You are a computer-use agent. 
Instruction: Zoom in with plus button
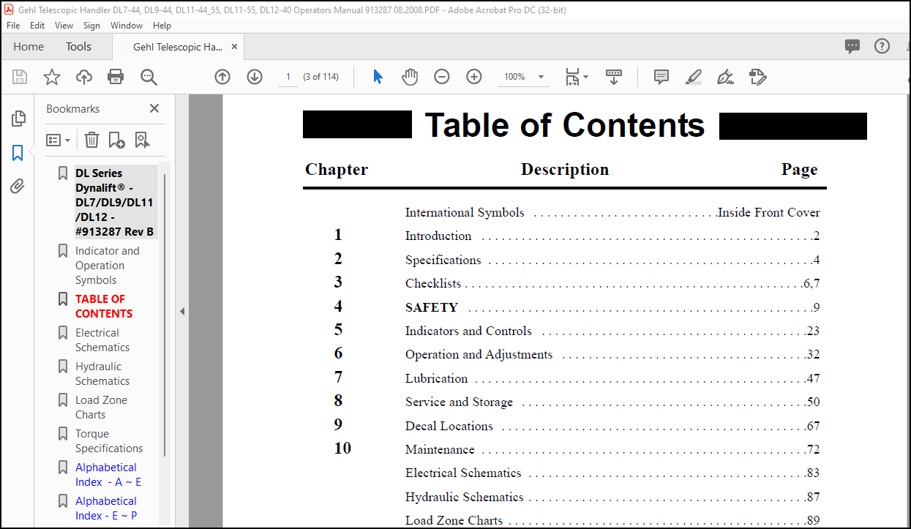pos(474,77)
